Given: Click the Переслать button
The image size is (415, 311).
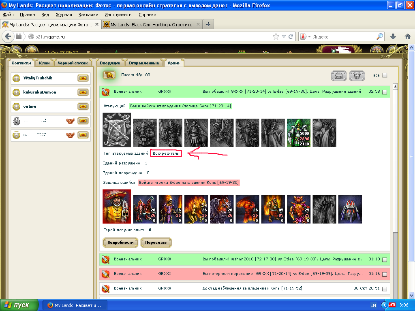Looking at the screenshot, I should (x=156, y=243).
